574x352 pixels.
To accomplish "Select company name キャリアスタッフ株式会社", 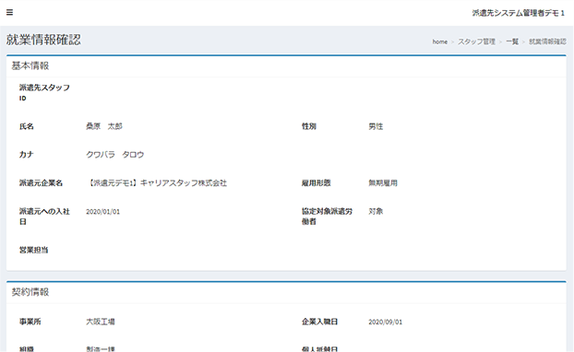I will pos(157,182).
